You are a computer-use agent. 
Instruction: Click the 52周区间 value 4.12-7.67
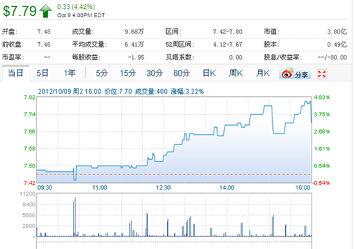(228, 44)
